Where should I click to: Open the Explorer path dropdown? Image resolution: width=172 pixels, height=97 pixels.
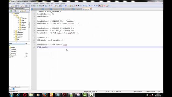coord(29,8)
